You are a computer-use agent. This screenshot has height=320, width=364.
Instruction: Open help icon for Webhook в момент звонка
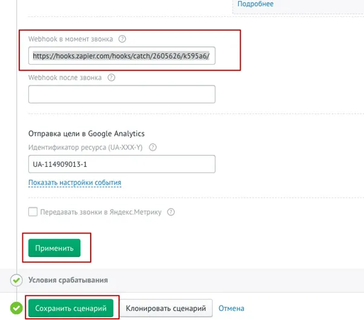[122, 39]
